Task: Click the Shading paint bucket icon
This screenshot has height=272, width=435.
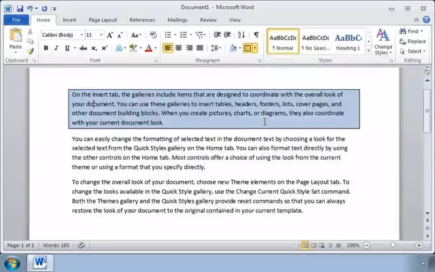Action: click(x=233, y=48)
